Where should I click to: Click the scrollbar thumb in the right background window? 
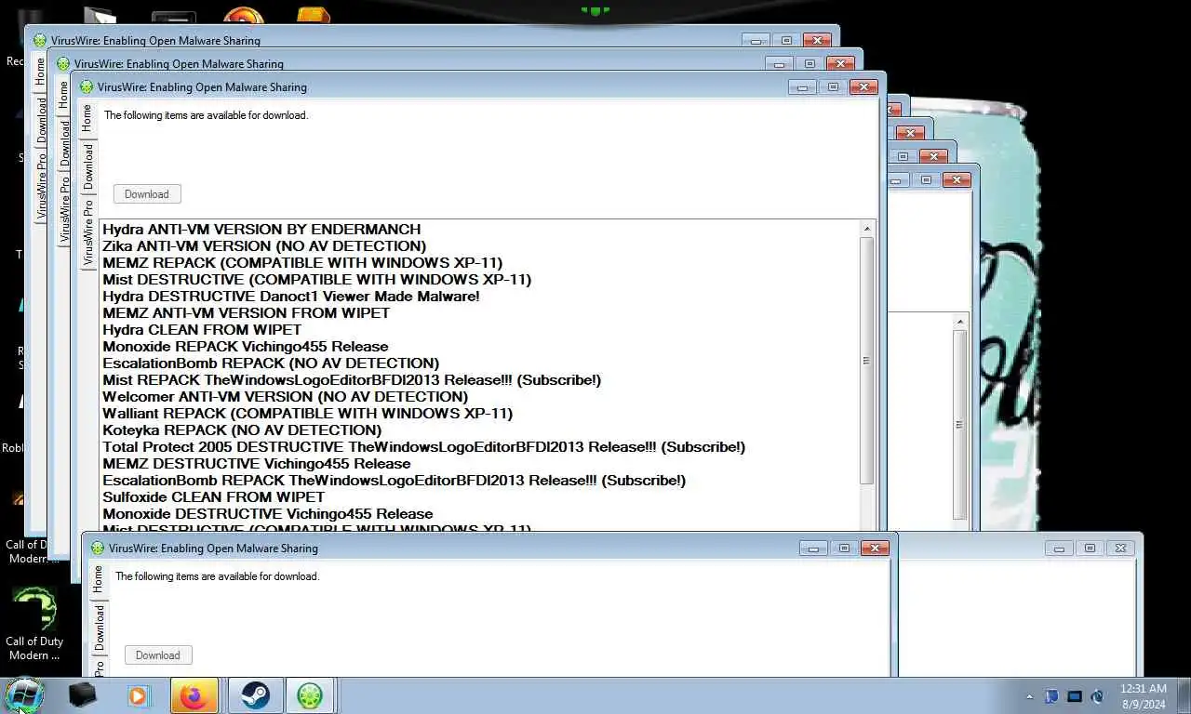tap(960, 425)
